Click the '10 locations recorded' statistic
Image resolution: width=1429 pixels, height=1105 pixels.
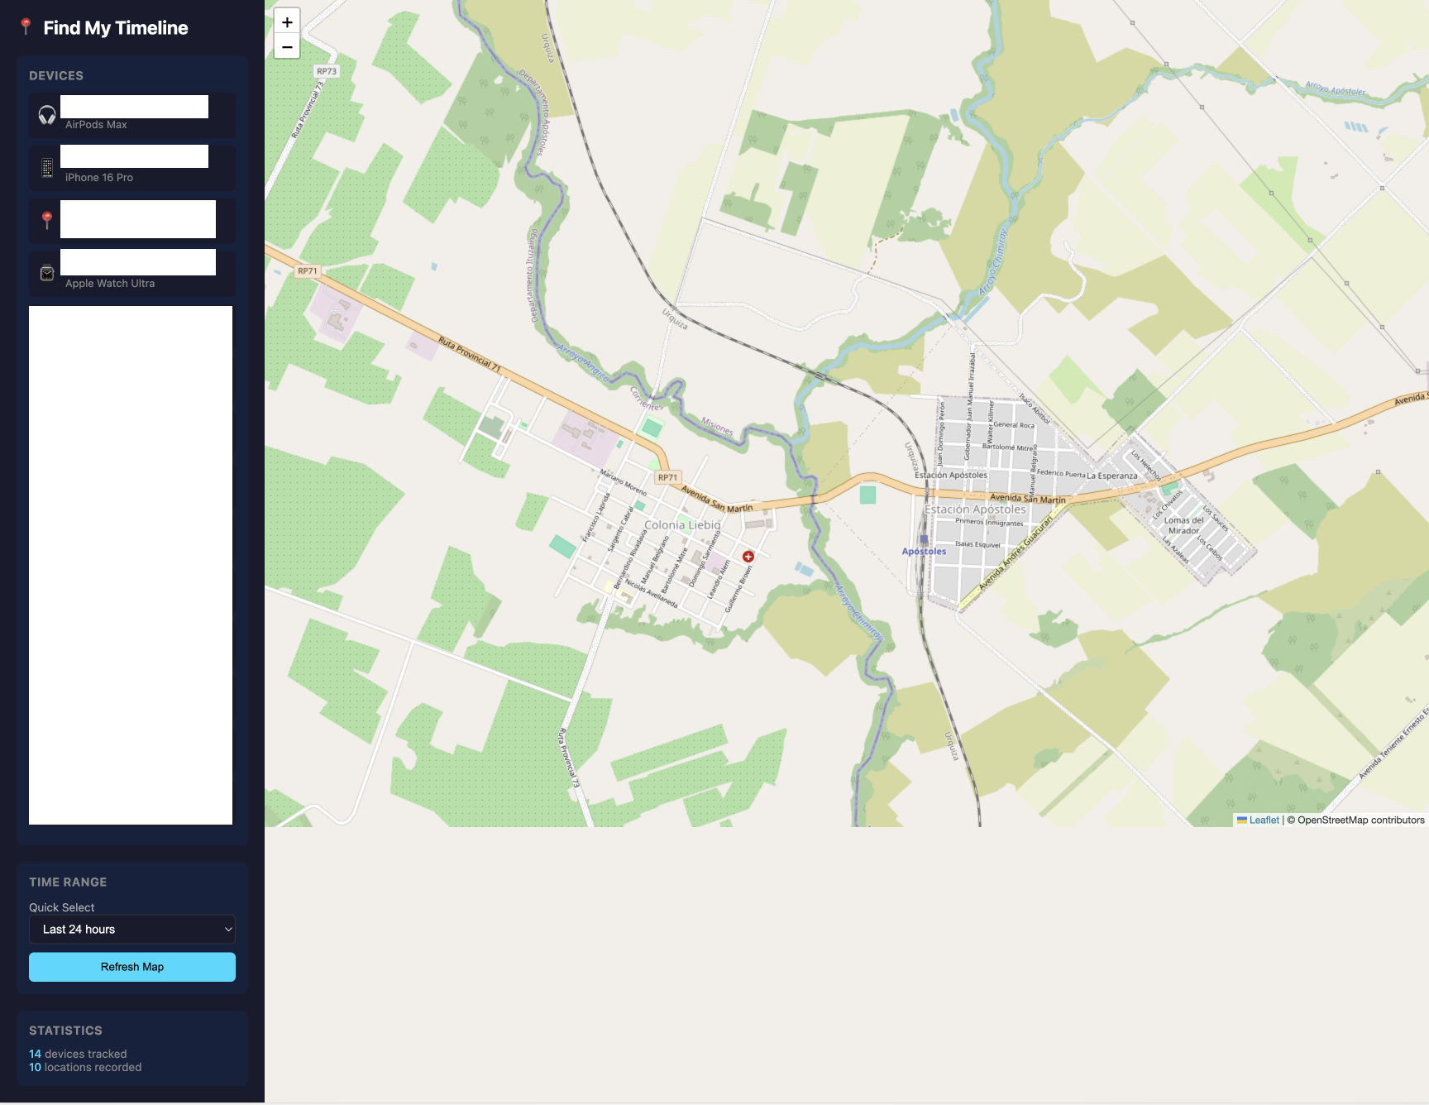click(x=85, y=1067)
